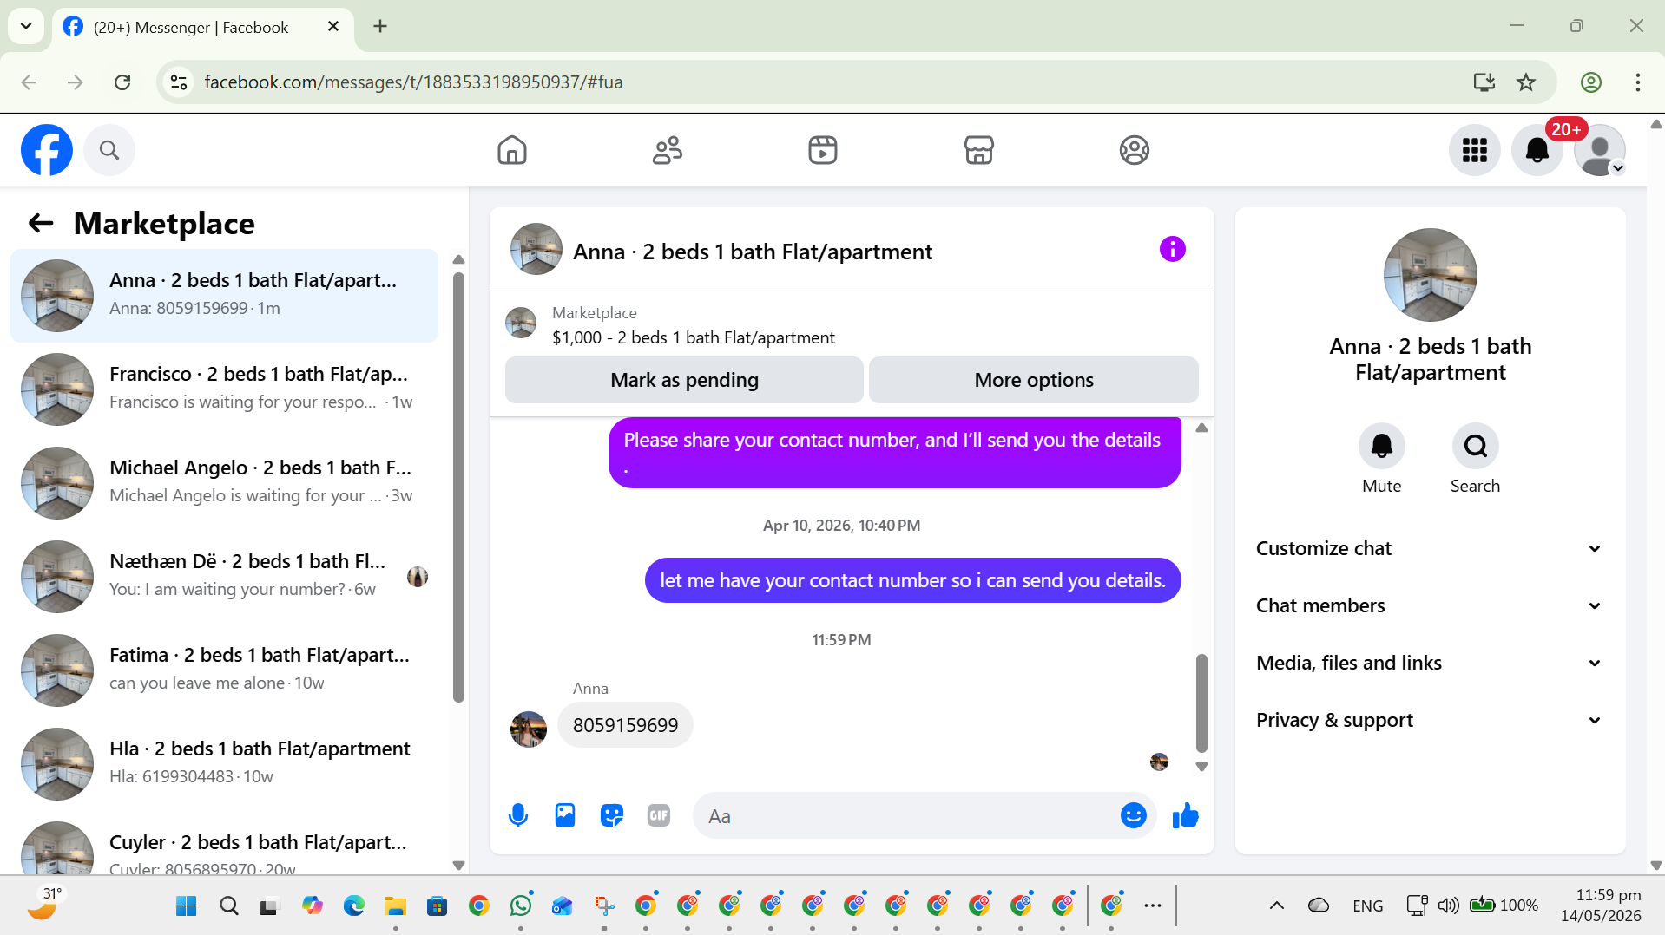Bookmark this page with the star
The height and width of the screenshot is (935, 1665).
coord(1525,82)
